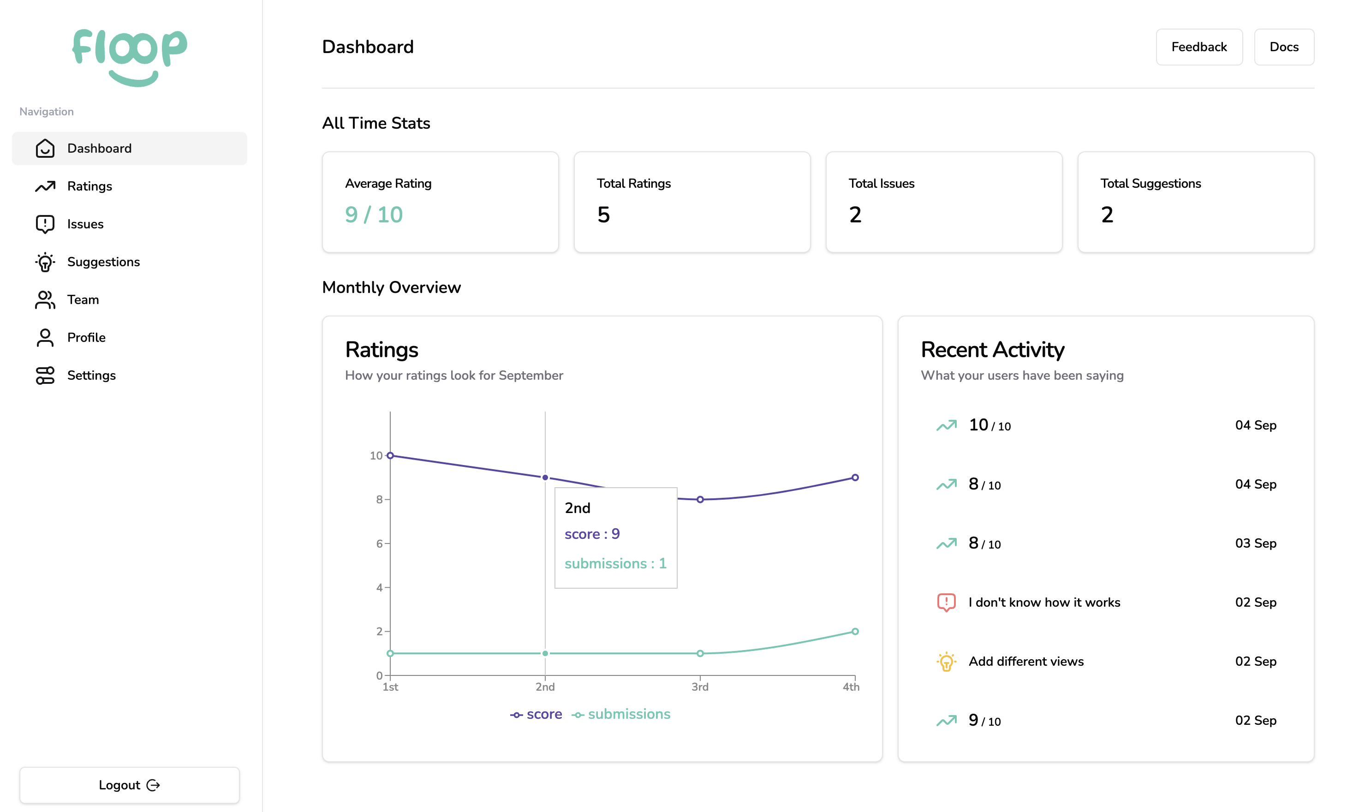Click trend icon beside 8 / 10 on 03 Sep
This screenshot has width=1371, height=812.
(947, 543)
